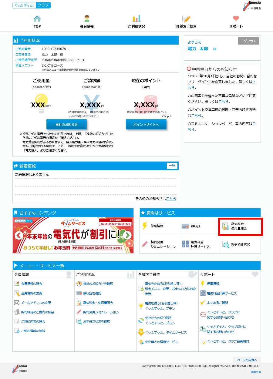The image size is (273, 379).
Task: Open 停電情報 lightning icon in 便利なサービス
Action: click(145, 226)
